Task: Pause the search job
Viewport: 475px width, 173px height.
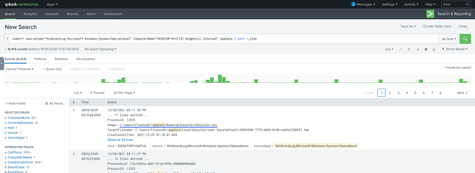Action: coord(401,49)
